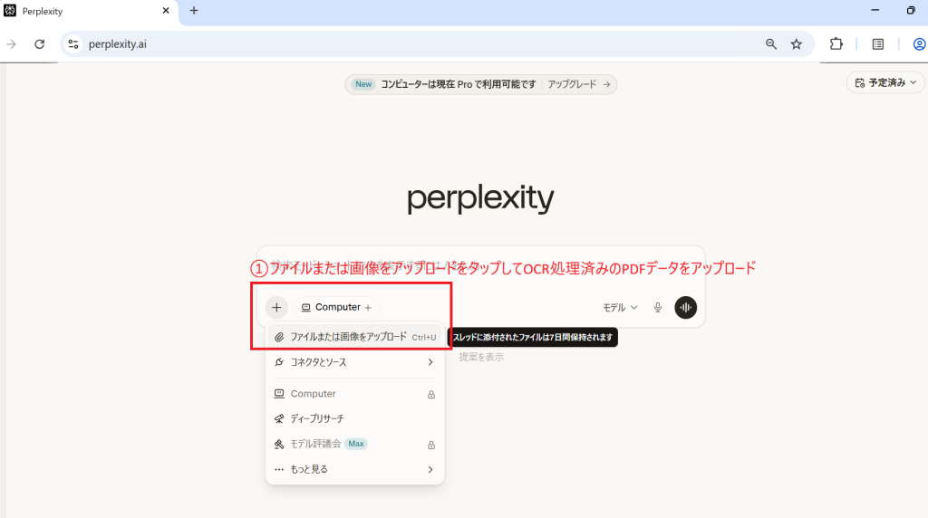Bookmark this page with the star icon

(797, 43)
